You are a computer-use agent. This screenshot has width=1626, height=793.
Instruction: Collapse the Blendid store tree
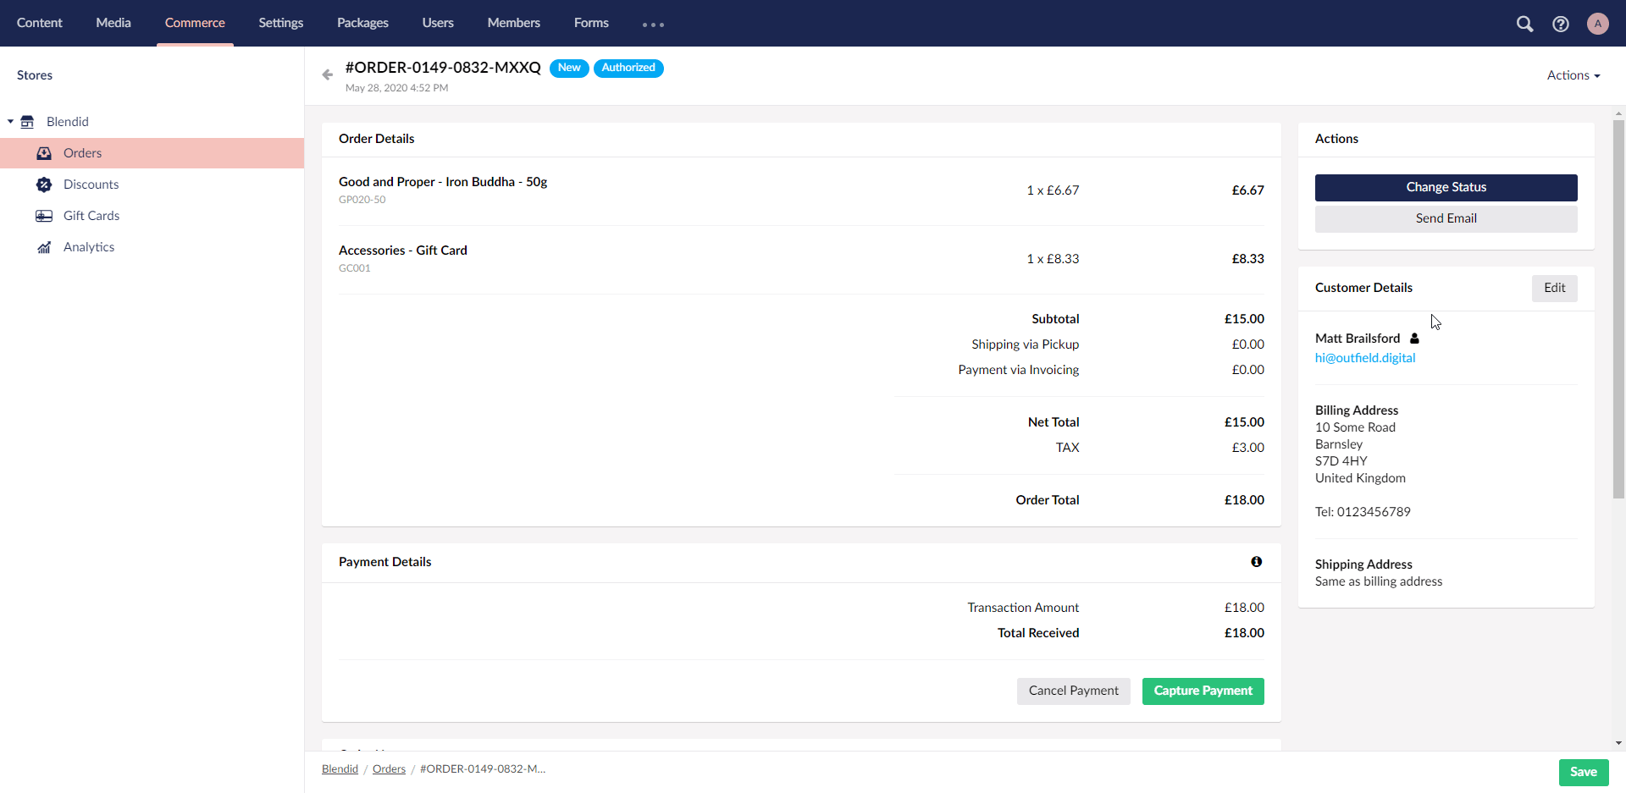pyautogui.click(x=10, y=121)
